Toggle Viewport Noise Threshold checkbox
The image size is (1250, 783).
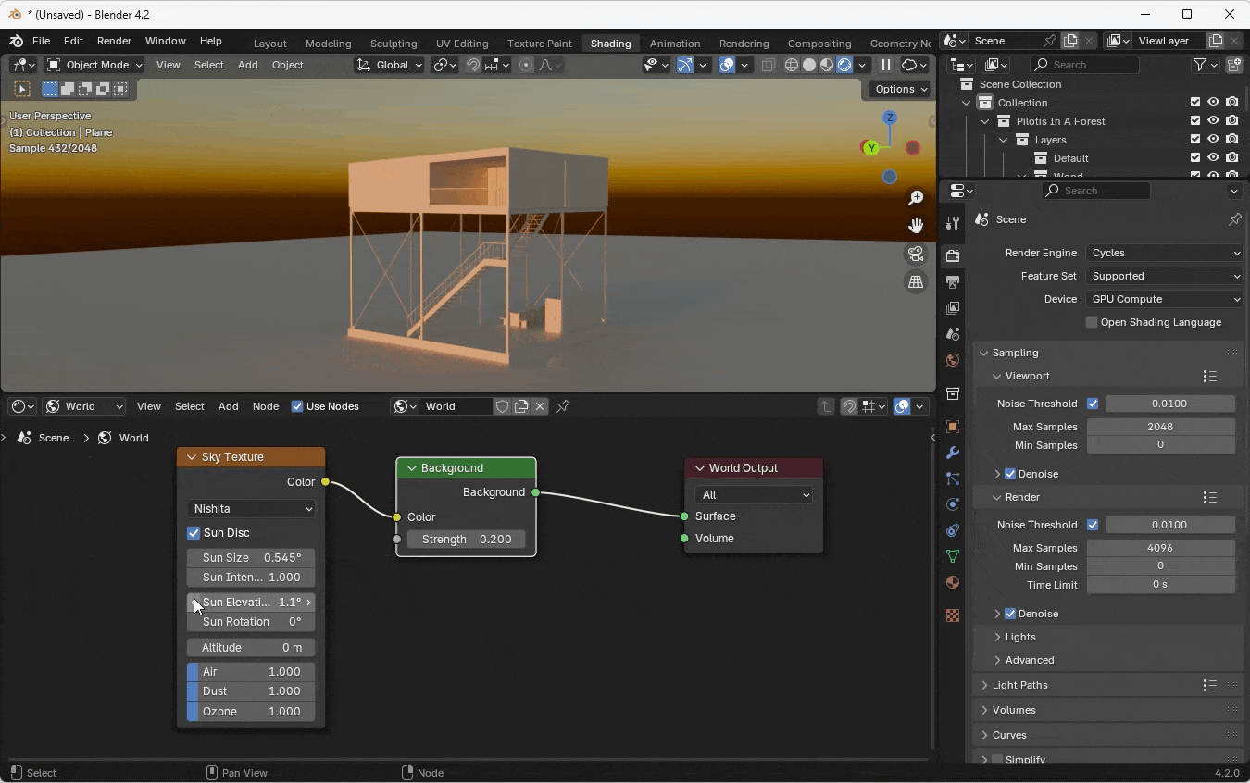(1093, 404)
